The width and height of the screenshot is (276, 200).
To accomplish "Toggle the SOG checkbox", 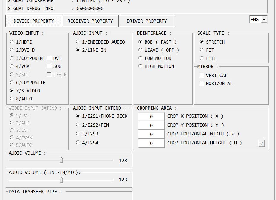I will click(x=49, y=66).
